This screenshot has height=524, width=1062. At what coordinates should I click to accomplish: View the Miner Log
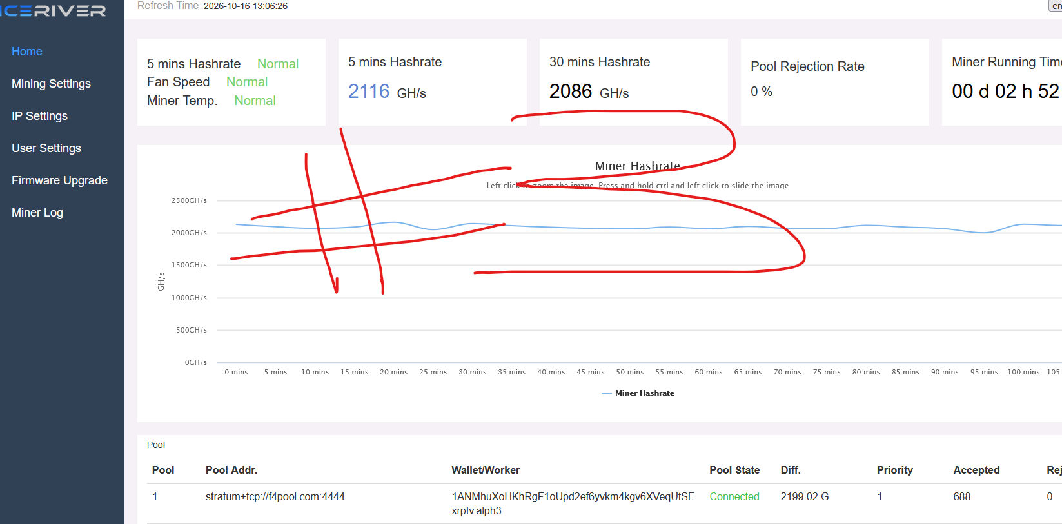click(x=37, y=213)
